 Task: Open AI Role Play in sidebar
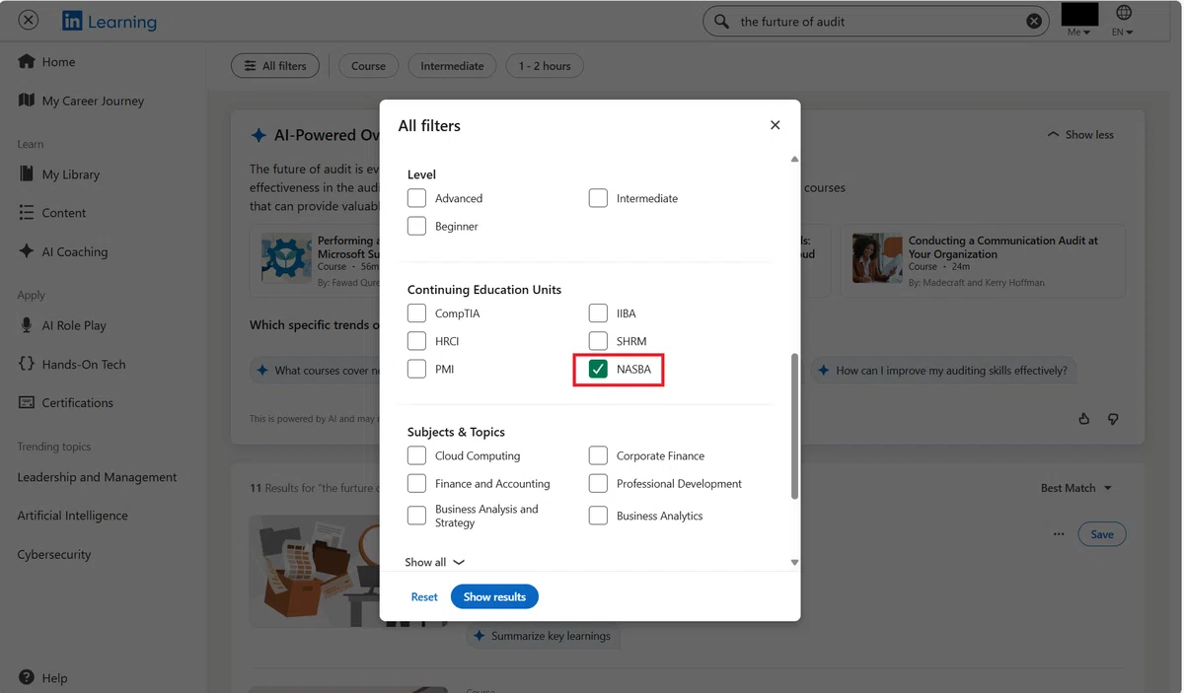click(x=62, y=325)
